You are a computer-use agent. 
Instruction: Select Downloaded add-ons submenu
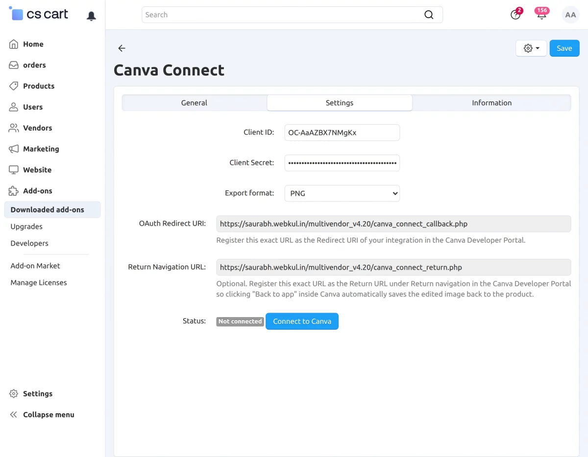[52, 209]
